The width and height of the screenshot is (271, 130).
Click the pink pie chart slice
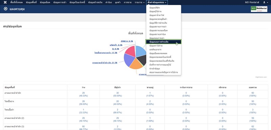click(130, 51)
